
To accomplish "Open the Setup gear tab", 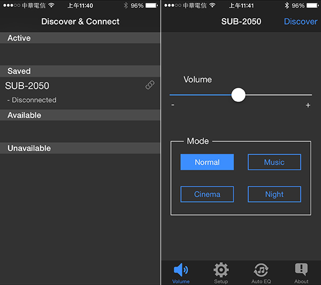I will coord(221,273).
